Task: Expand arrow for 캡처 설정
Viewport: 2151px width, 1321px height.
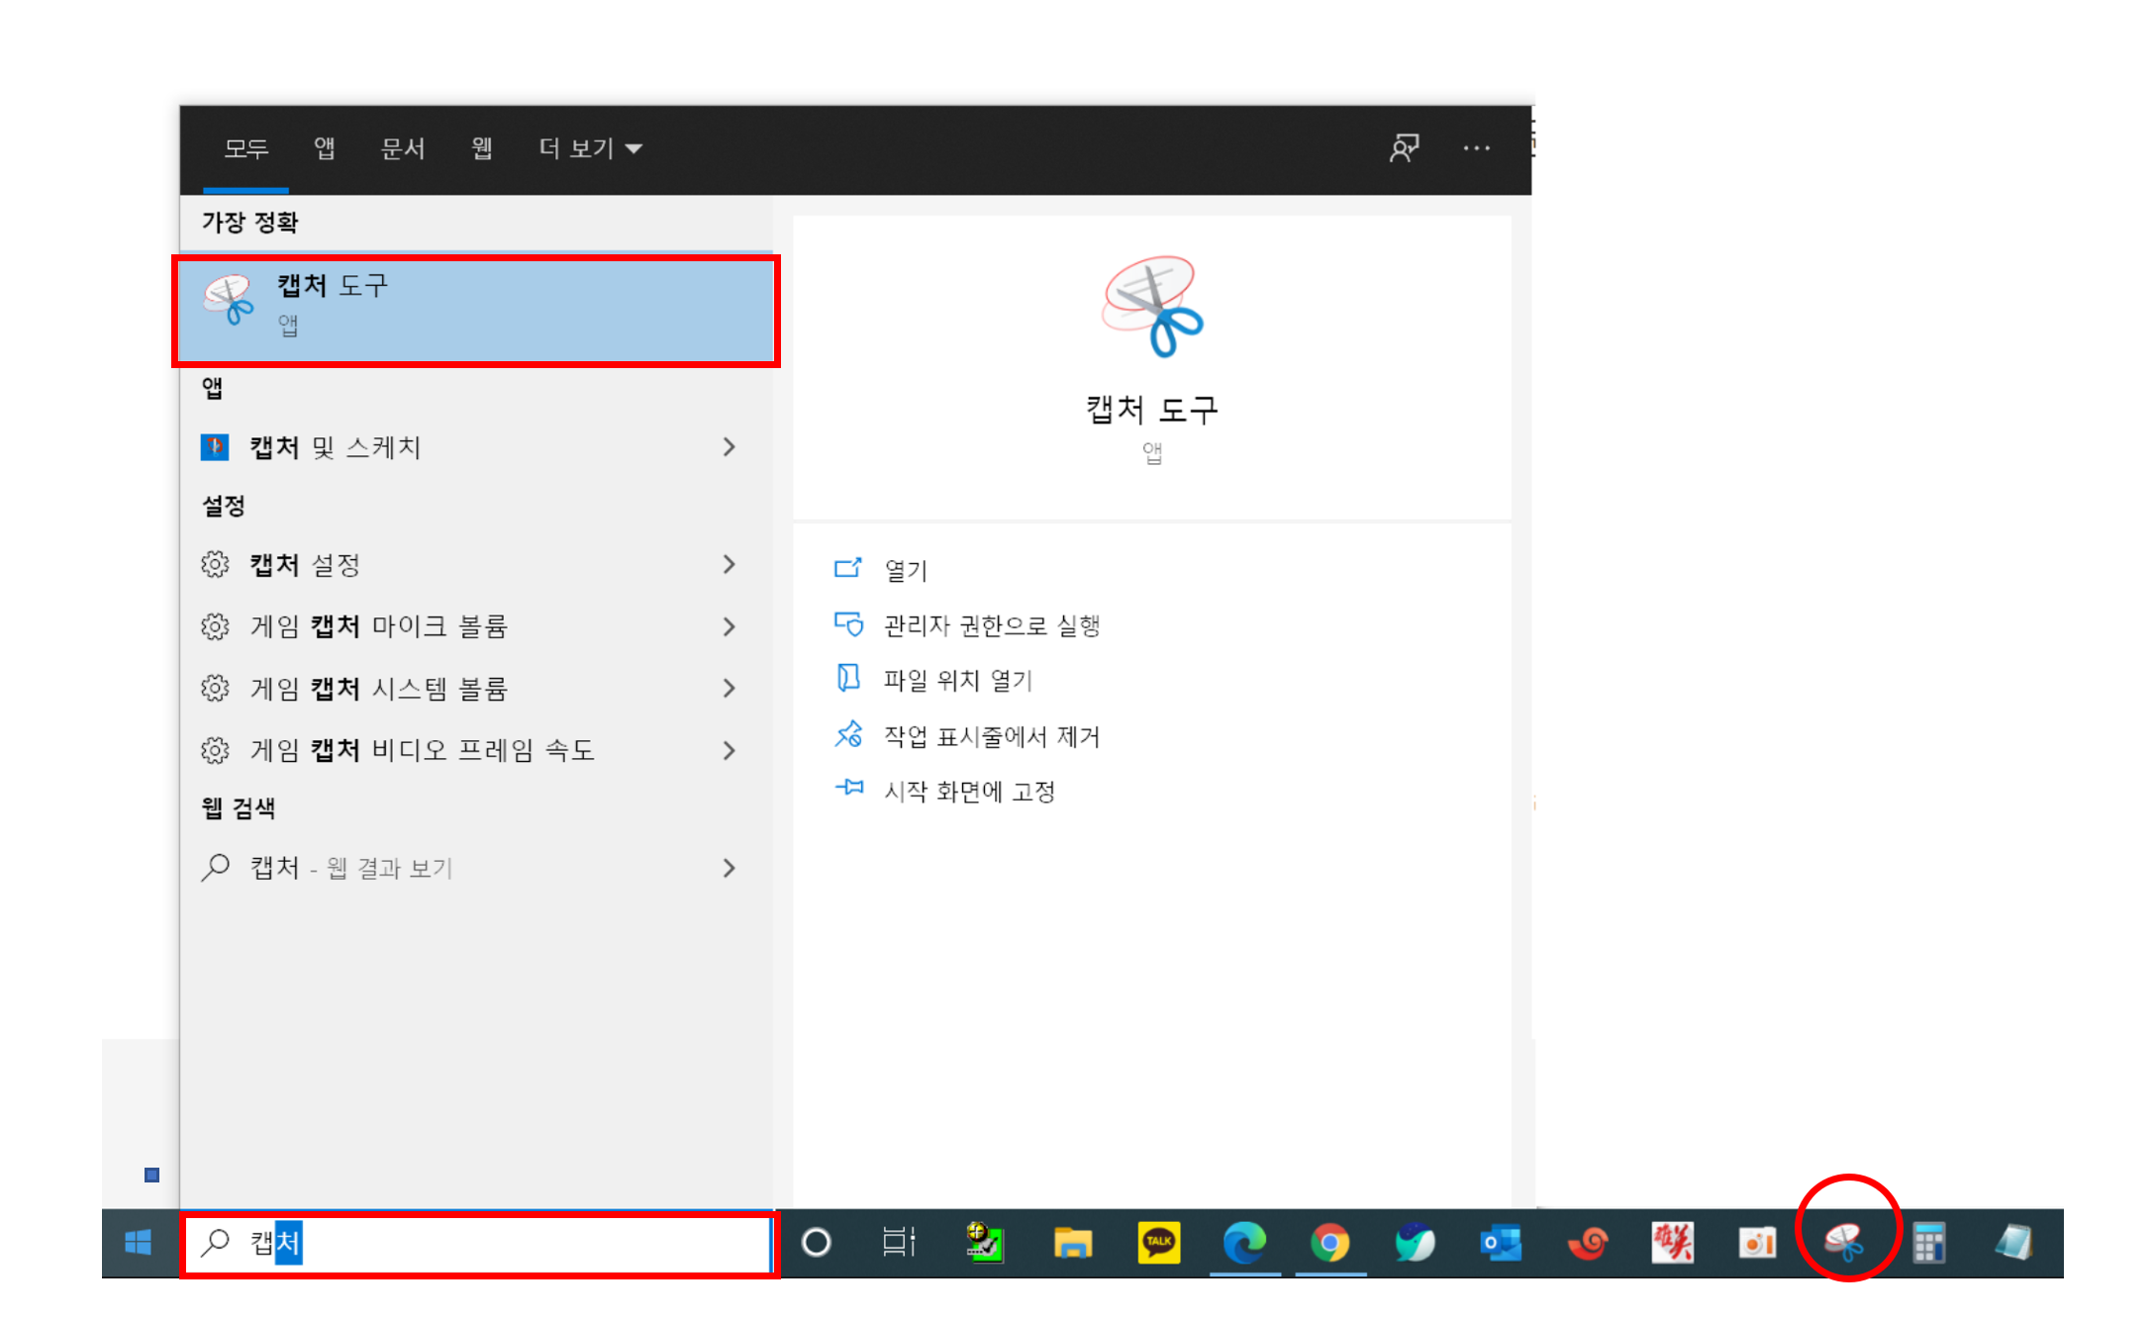Action: click(730, 564)
